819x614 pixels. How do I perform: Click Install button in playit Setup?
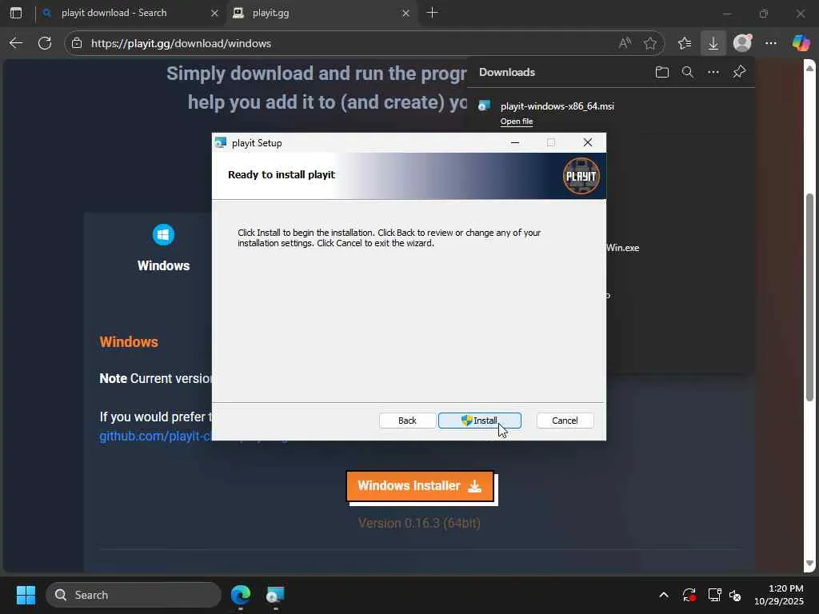click(x=480, y=421)
